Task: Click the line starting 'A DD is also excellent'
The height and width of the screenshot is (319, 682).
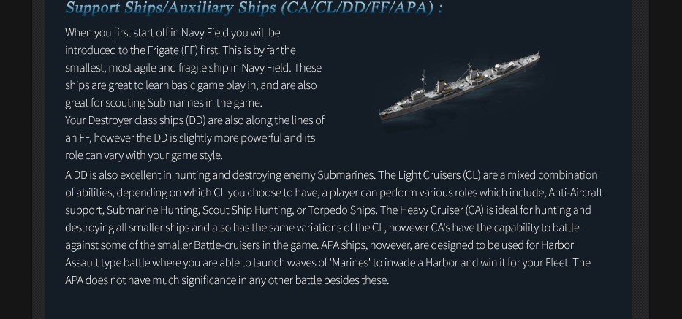Action: pyautogui.click(x=219, y=175)
